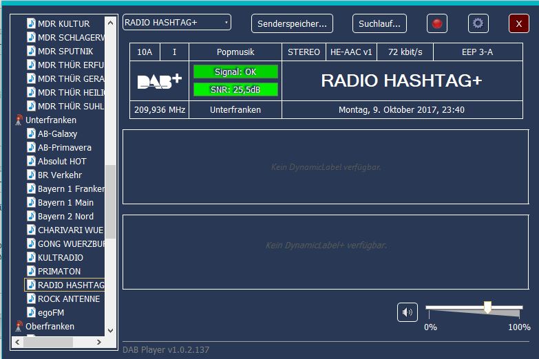This screenshot has width=539, height=359.
Task: Click the music note icon beside ROCK ANTENNE
Action: [x=31, y=298]
